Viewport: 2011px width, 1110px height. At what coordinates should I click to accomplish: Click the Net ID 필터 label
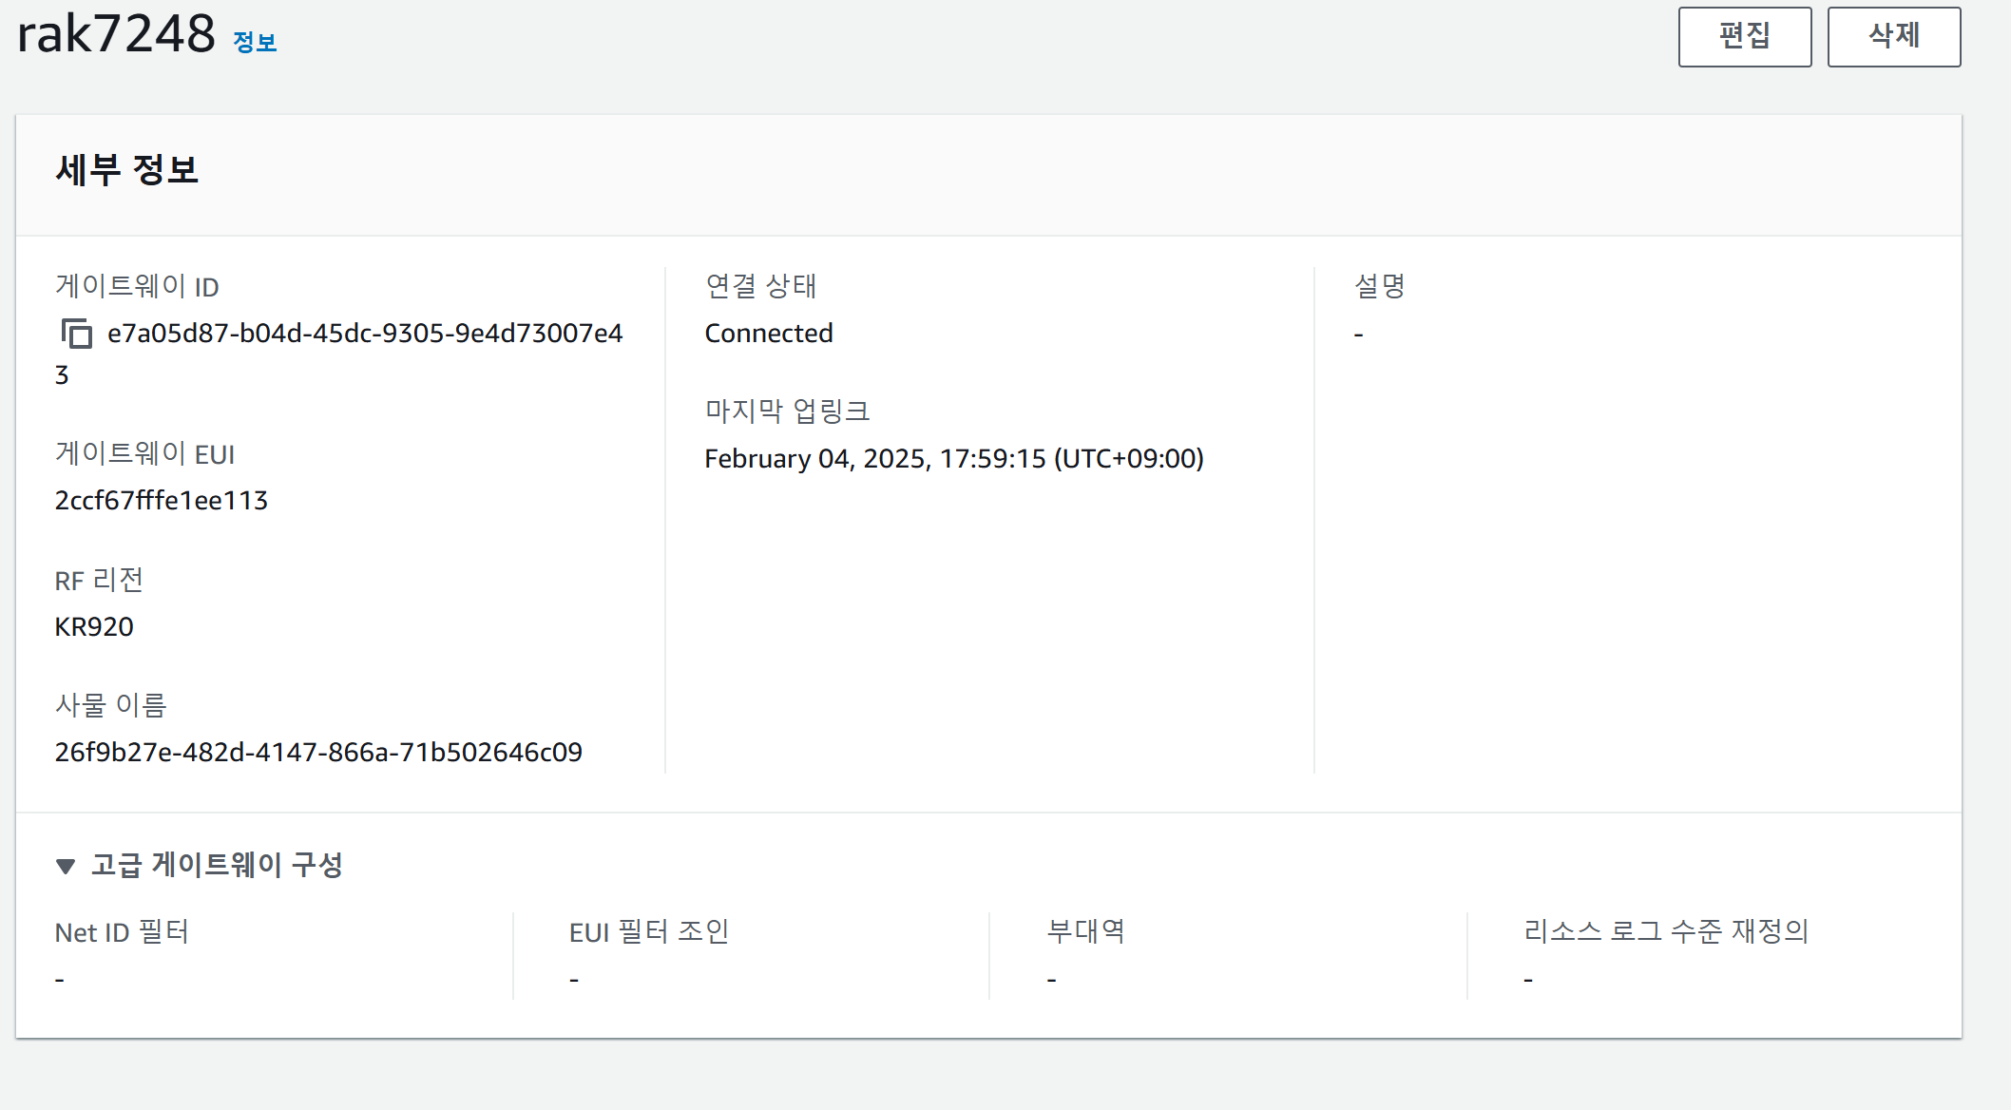[x=122, y=932]
